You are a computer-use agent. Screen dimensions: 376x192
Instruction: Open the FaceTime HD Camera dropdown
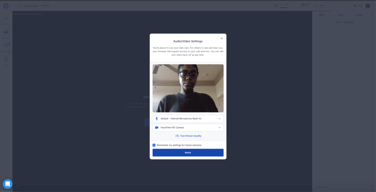point(188,127)
